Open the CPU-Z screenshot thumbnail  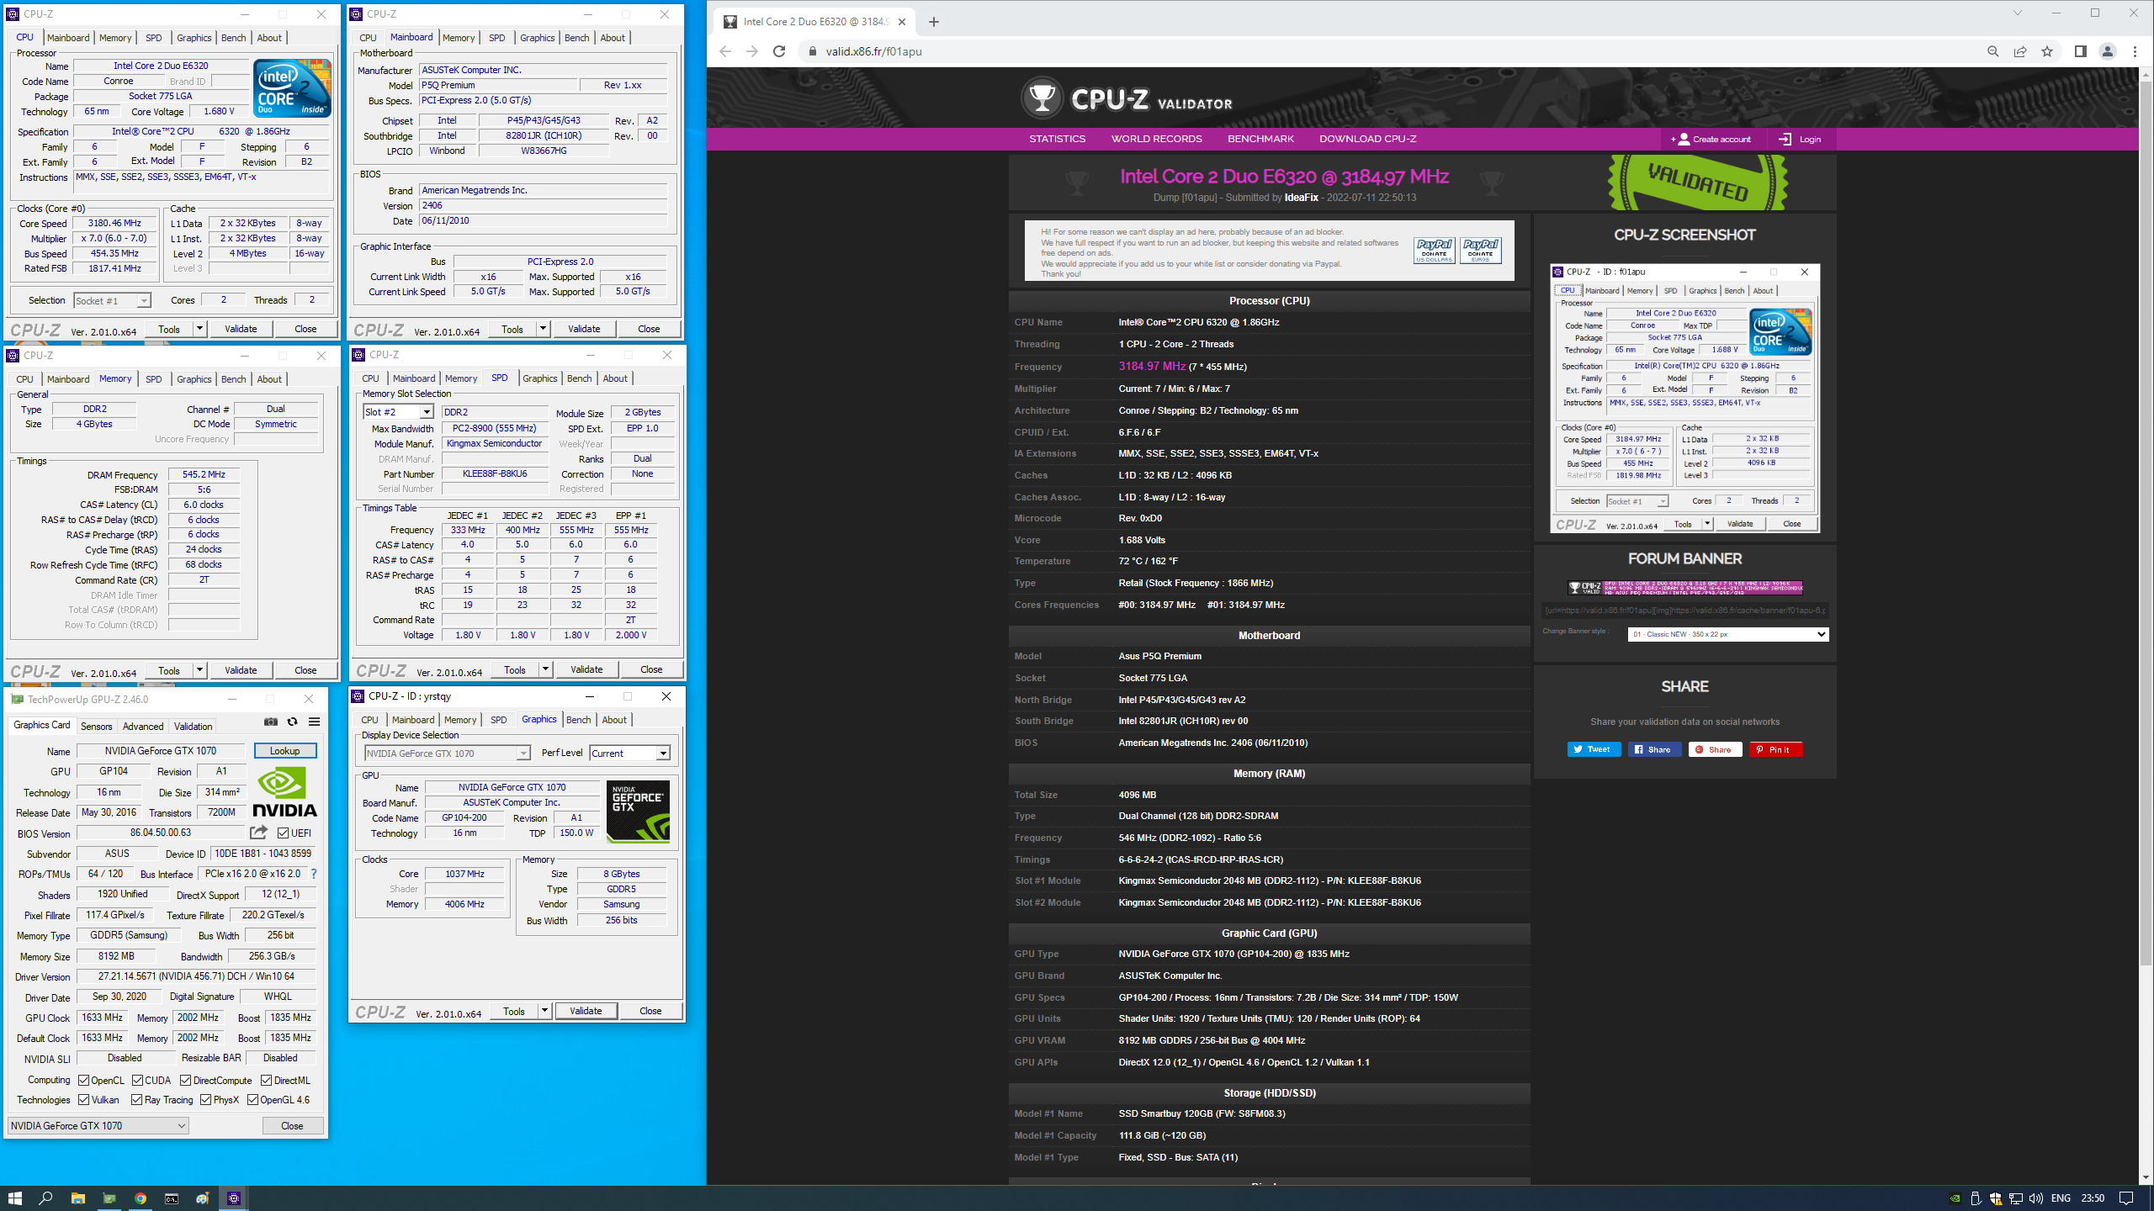[x=1684, y=399]
